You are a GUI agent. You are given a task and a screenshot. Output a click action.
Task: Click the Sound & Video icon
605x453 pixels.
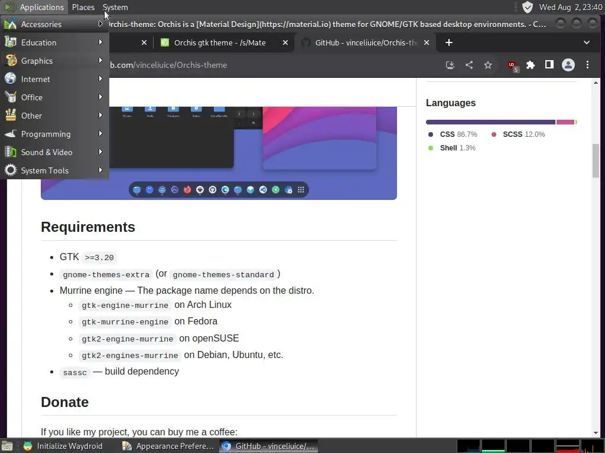11,152
